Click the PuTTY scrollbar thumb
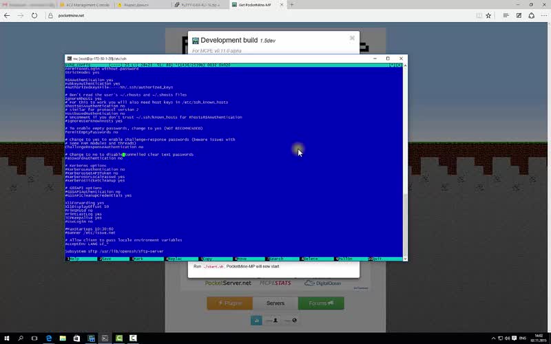The image size is (551, 344). 405,225
